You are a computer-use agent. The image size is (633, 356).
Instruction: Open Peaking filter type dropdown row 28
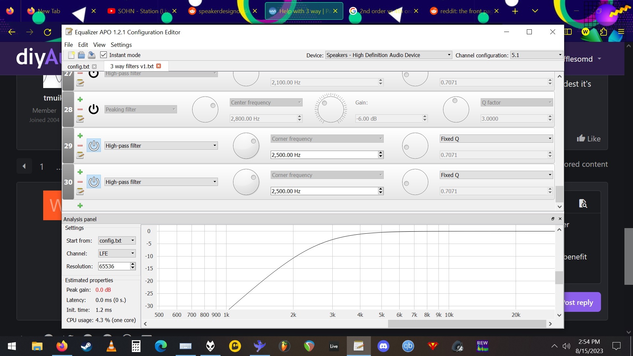141,109
